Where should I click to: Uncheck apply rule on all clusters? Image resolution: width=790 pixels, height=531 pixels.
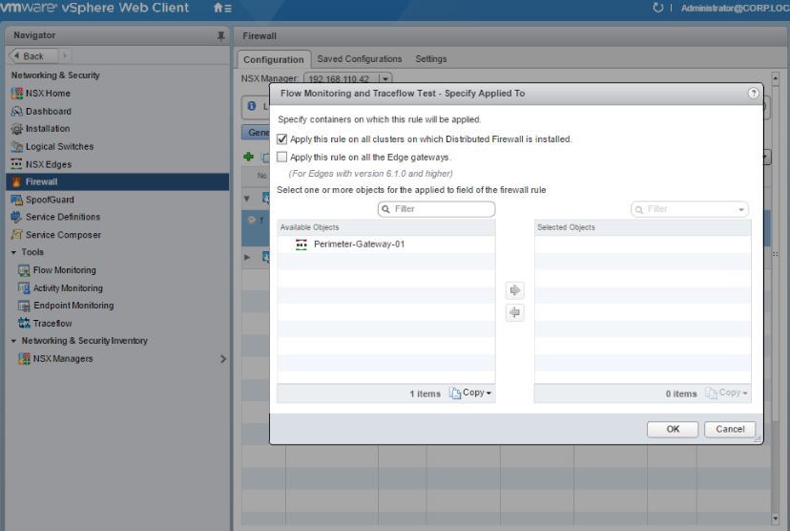pos(281,139)
